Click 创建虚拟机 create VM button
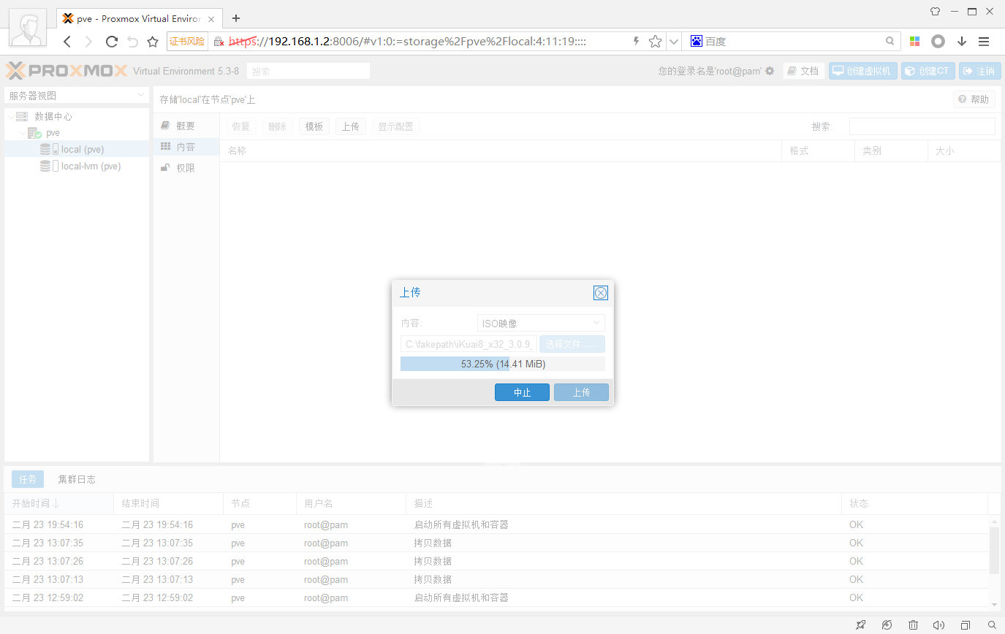 coord(862,71)
